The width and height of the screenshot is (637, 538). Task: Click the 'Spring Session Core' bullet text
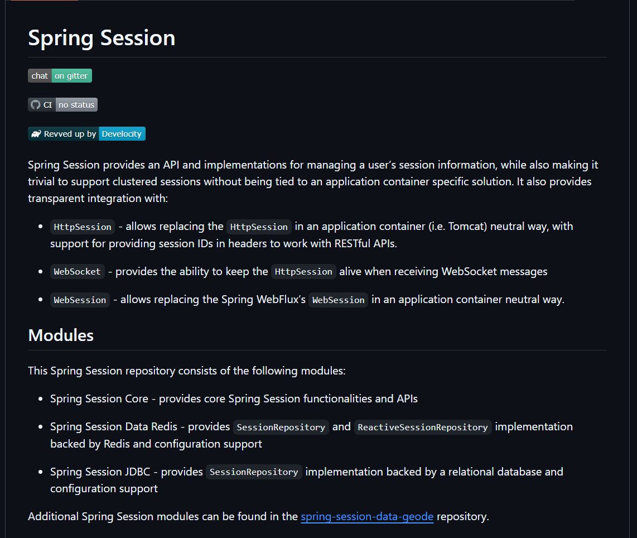coord(99,399)
